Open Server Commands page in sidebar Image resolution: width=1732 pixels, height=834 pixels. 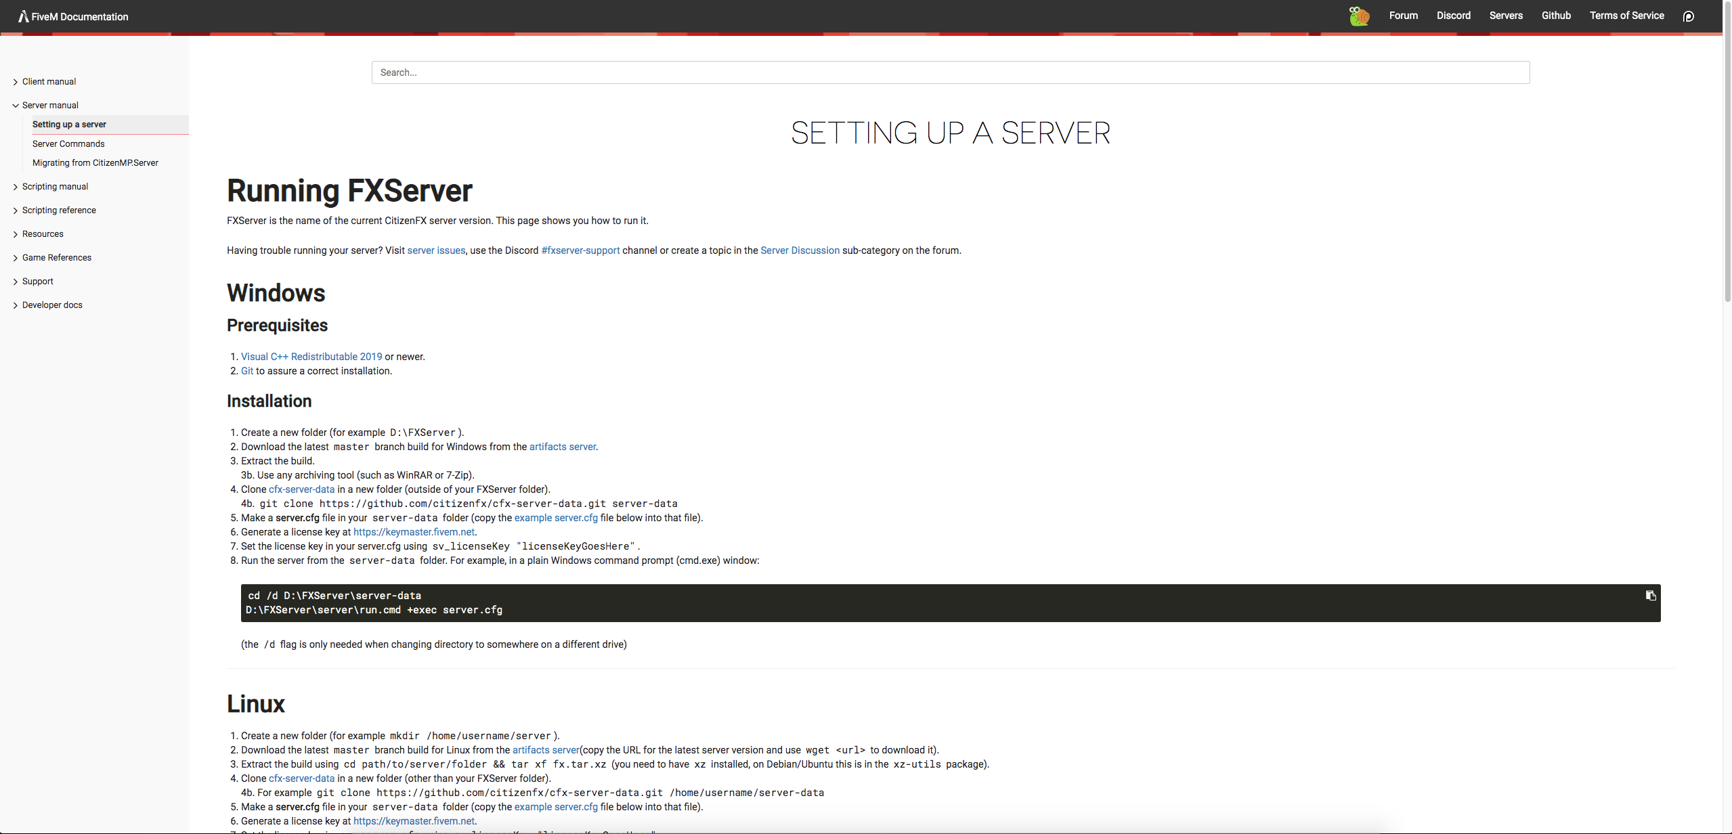coord(68,144)
